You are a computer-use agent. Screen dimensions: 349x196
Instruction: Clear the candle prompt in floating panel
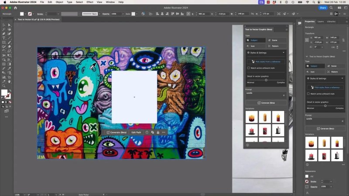click(284, 95)
